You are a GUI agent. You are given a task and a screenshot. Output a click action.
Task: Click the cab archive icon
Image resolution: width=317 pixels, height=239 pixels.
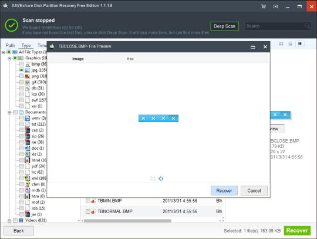point(27,130)
